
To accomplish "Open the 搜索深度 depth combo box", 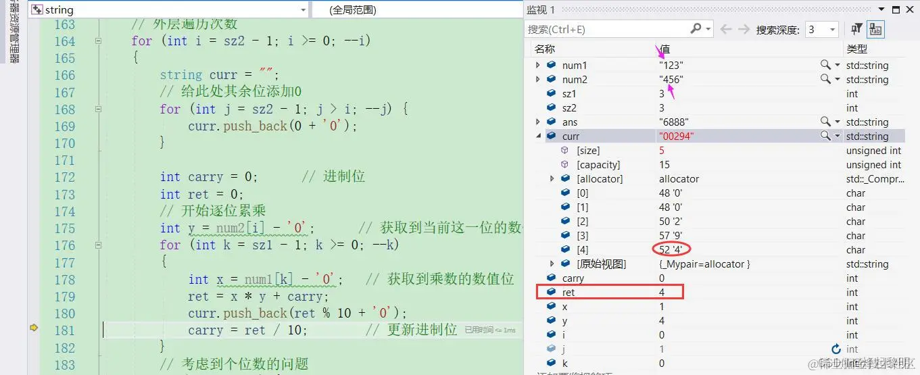I will (x=822, y=29).
